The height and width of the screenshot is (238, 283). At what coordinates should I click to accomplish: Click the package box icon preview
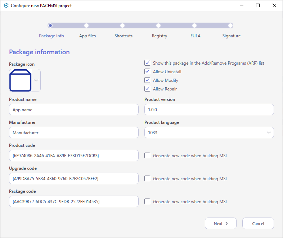pyautogui.click(x=21, y=80)
